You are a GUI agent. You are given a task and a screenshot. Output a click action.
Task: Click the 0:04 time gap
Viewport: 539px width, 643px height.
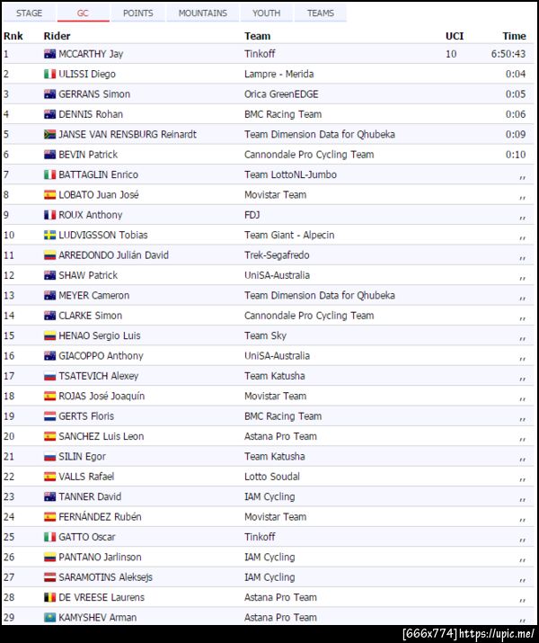[x=516, y=74]
